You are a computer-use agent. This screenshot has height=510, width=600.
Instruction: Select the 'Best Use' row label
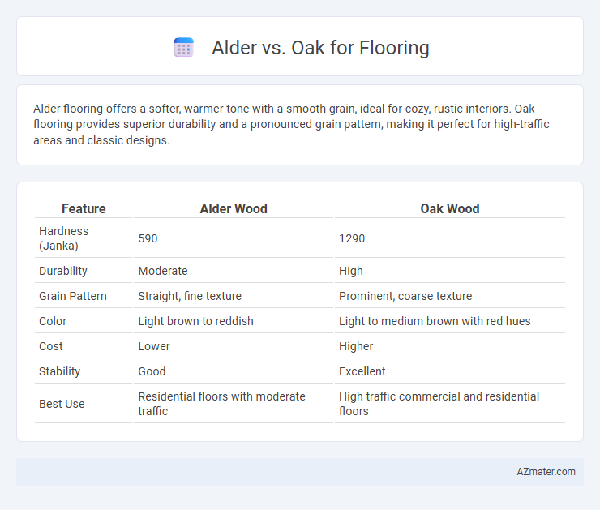[62, 404]
